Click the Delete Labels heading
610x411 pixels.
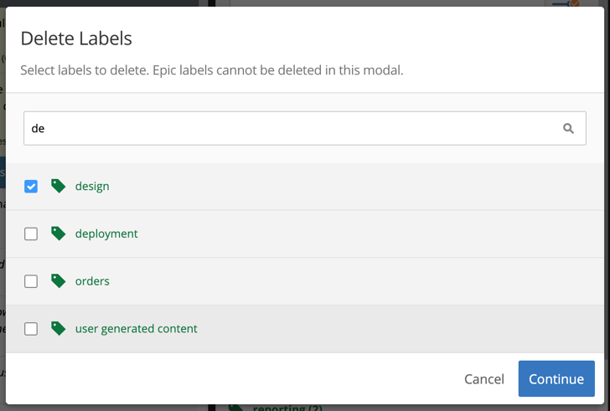coord(76,39)
